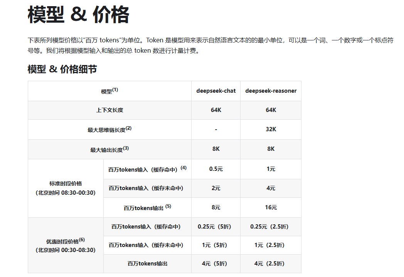Click the "上下文长度" row label
The width and height of the screenshot is (404, 277).
tap(109, 110)
